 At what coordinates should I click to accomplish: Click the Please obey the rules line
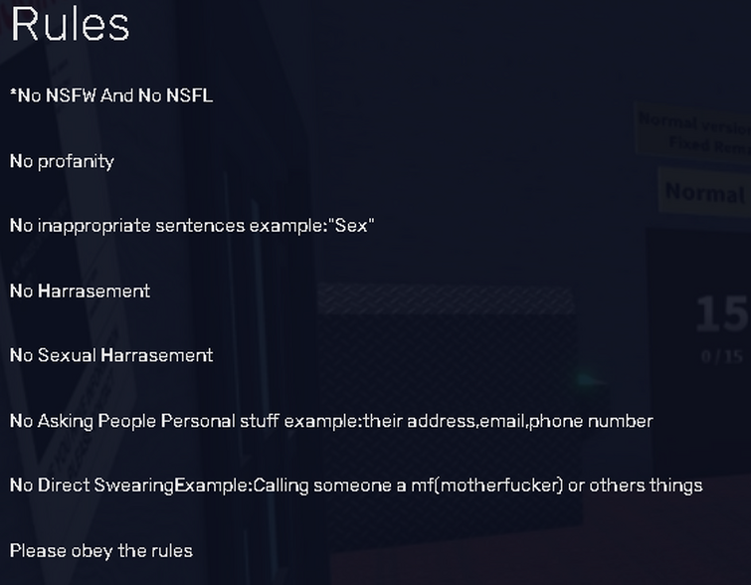(x=101, y=550)
